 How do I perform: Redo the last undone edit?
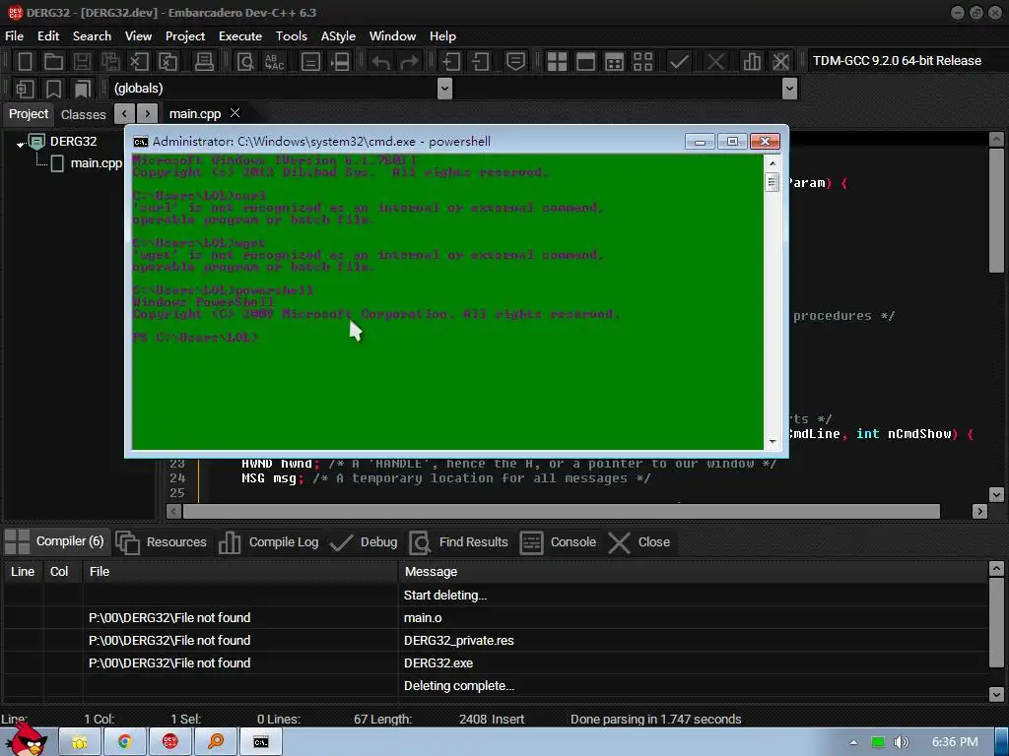pyautogui.click(x=409, y=62)
